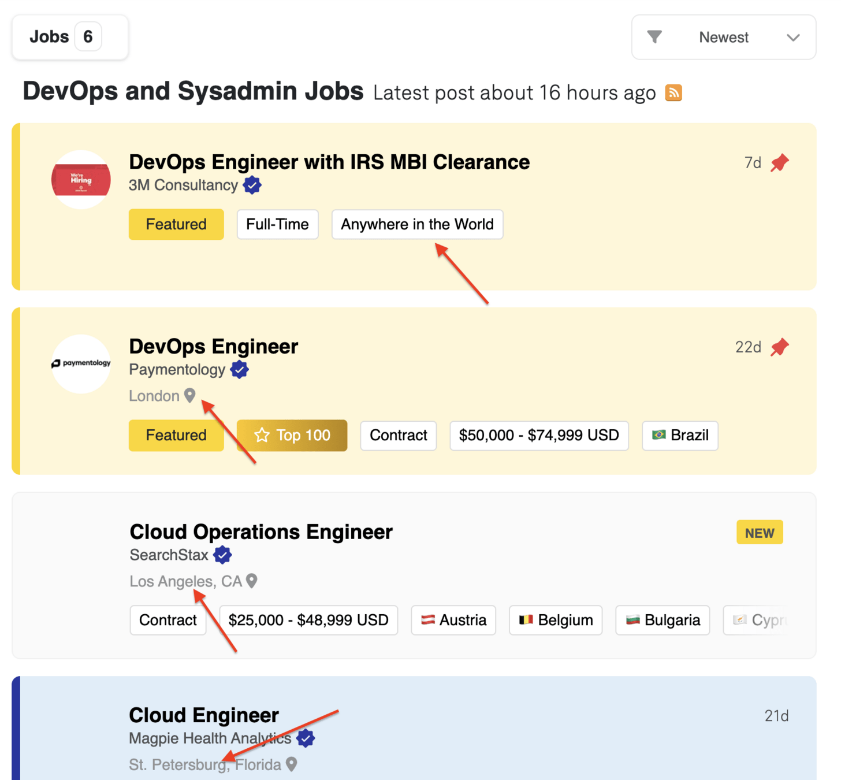The image size is (841, 780).
Task: Click St. Petersburg location marker icon
Action: pyautogui.click(x=292, y=764)
